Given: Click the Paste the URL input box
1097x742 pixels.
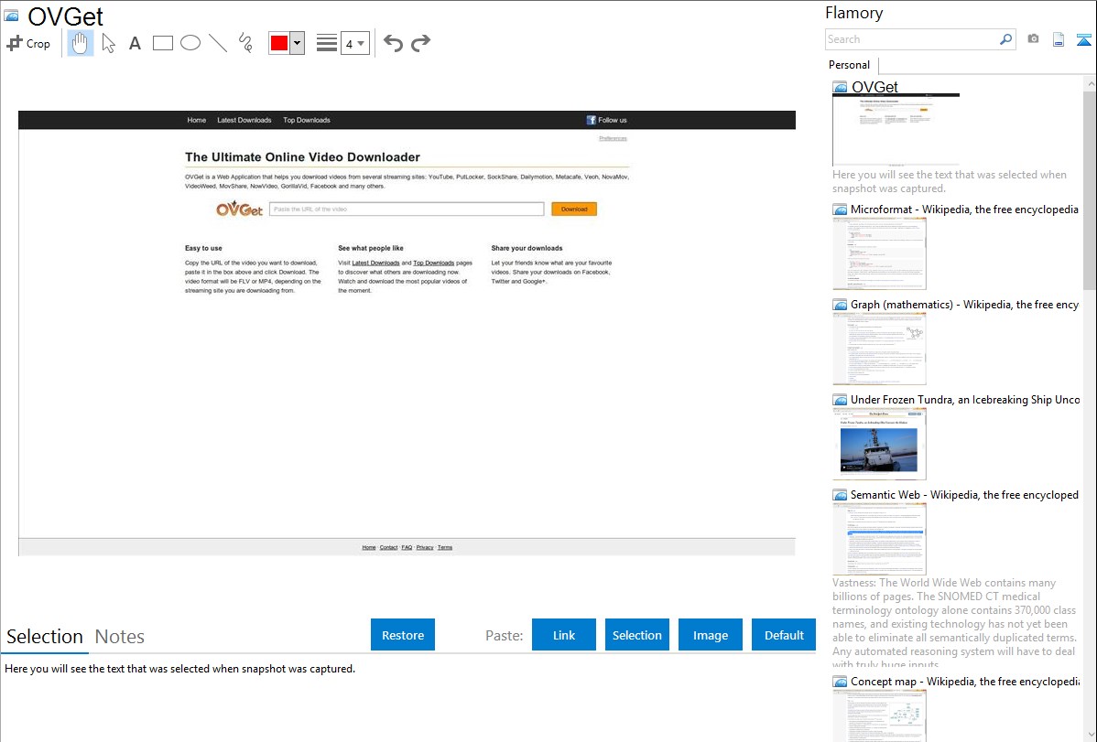Looking at the screenshot, I should click(407, 210).
